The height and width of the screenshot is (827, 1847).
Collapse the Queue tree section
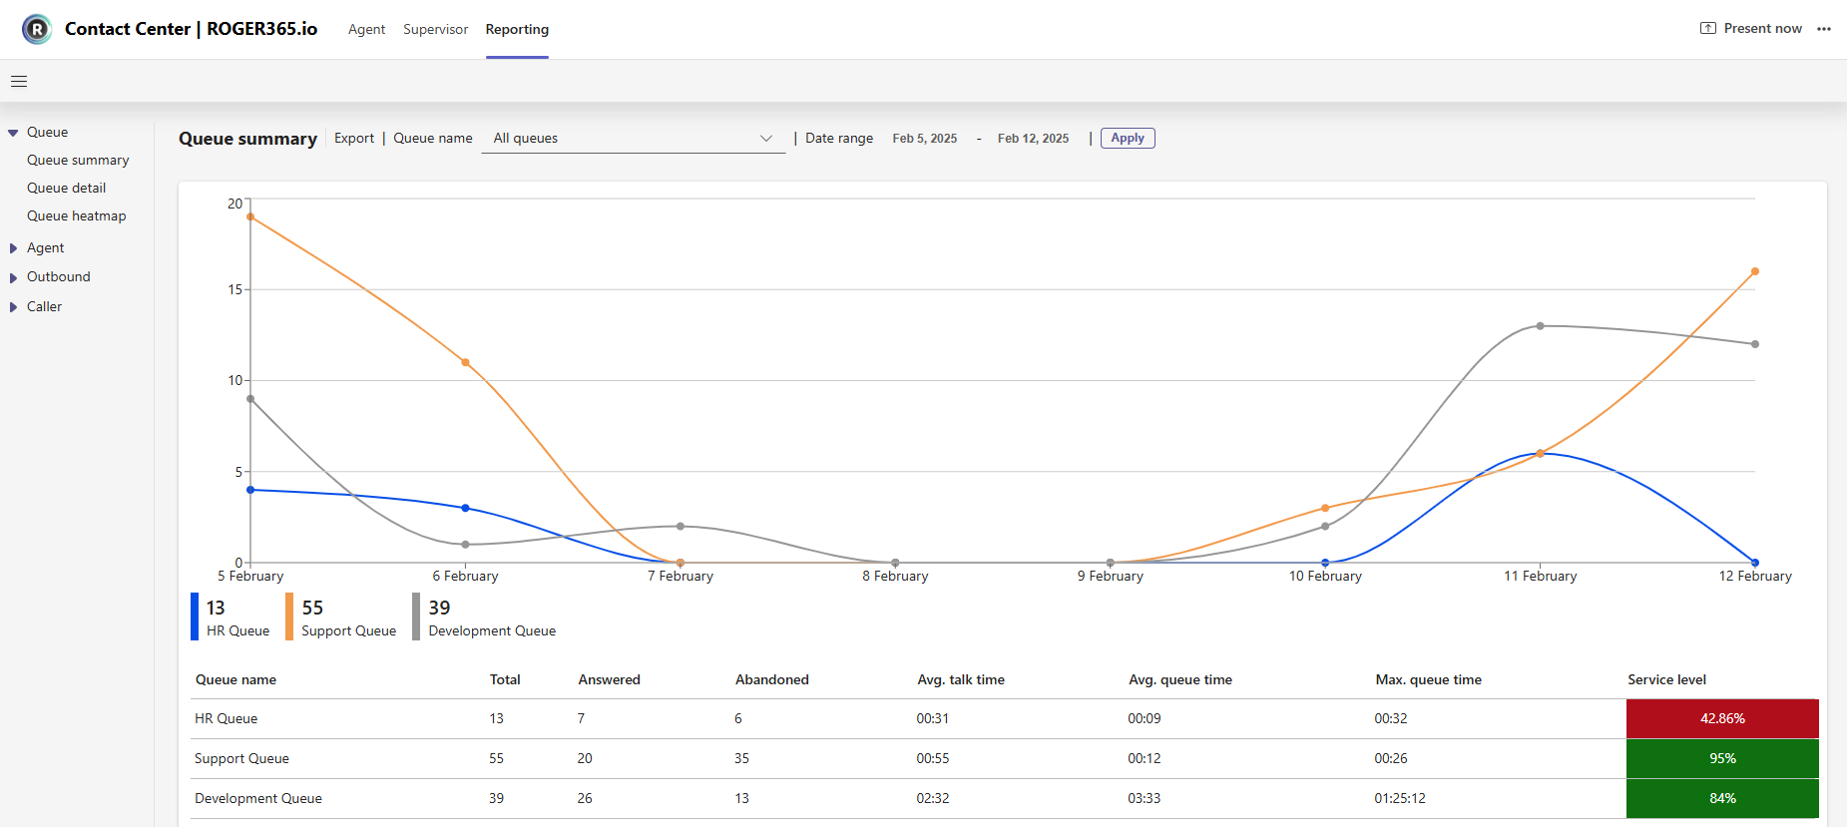point(13,133)
